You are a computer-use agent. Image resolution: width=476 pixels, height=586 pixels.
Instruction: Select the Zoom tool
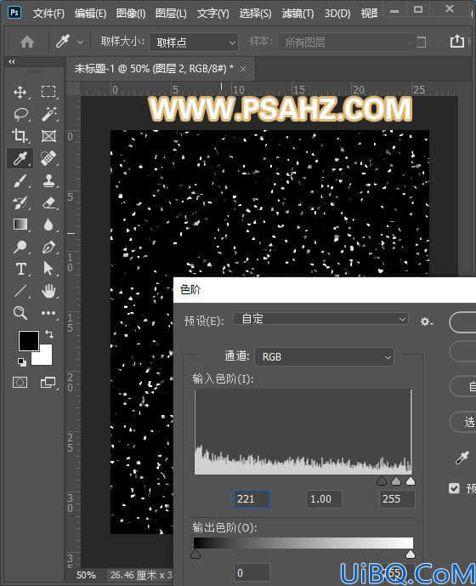(20, 313)
